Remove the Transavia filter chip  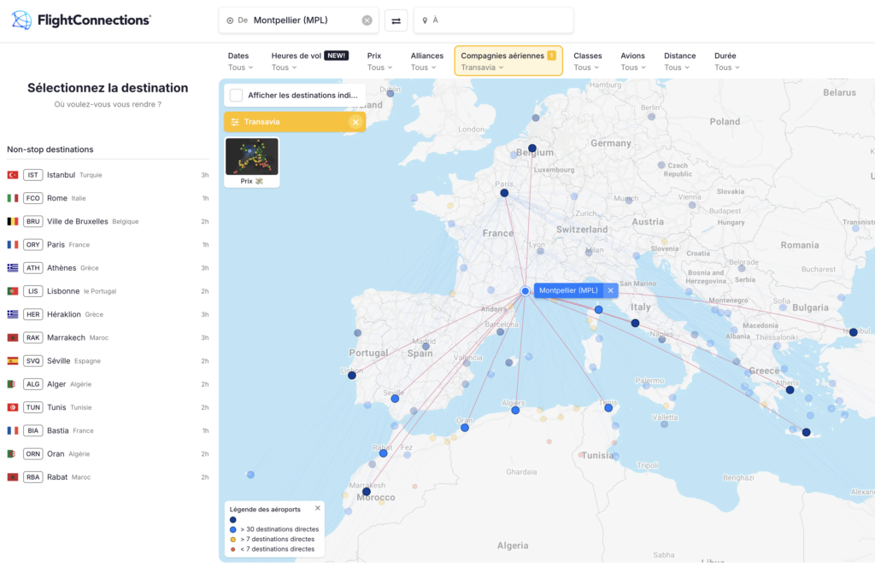(355, 122)
